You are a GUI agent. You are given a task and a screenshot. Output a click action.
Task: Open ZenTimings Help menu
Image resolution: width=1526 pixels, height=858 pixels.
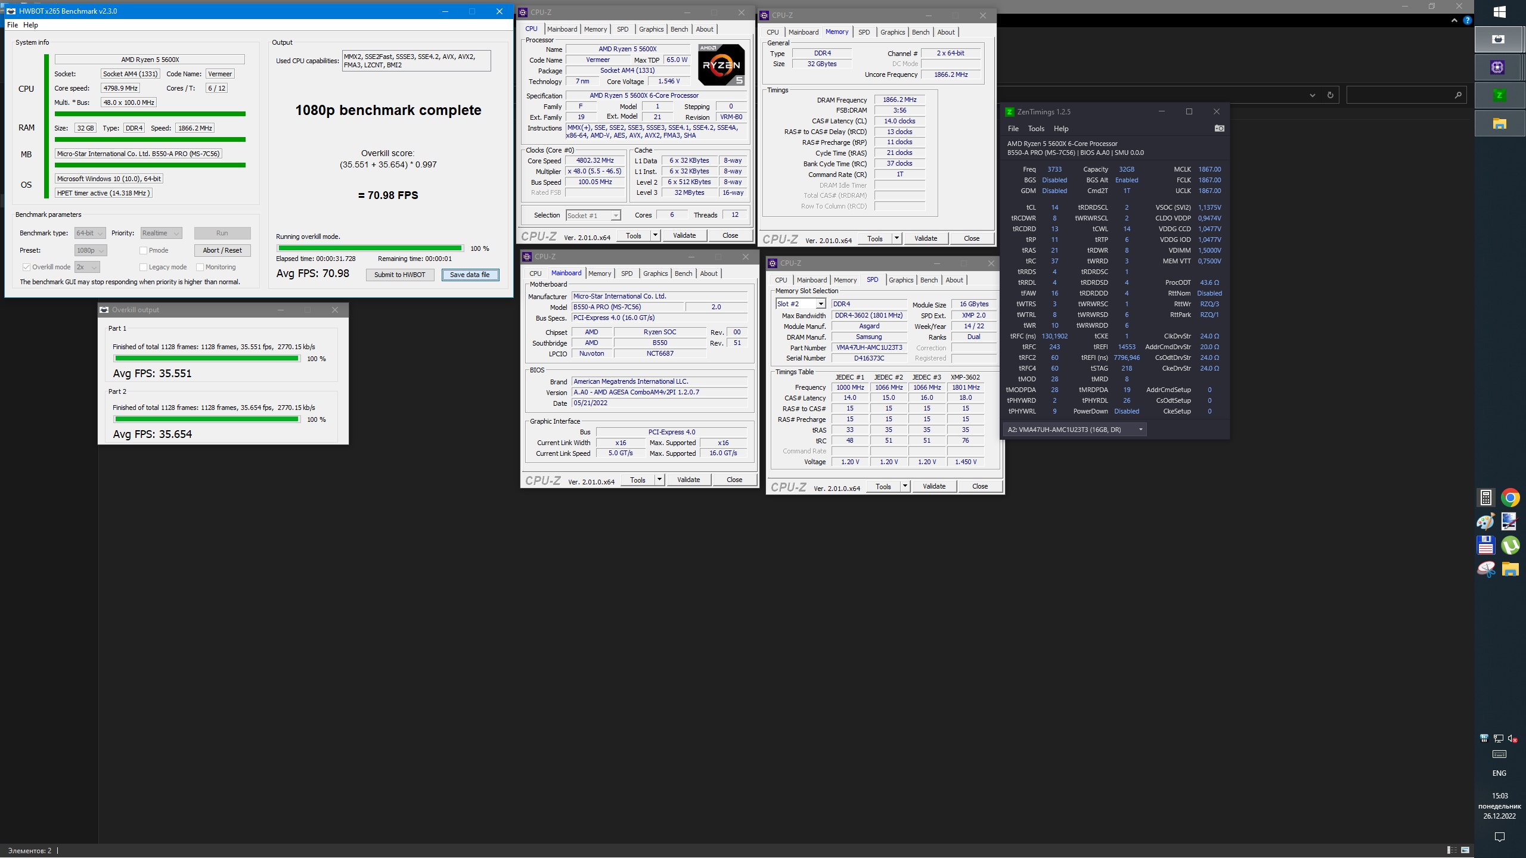1061,128
